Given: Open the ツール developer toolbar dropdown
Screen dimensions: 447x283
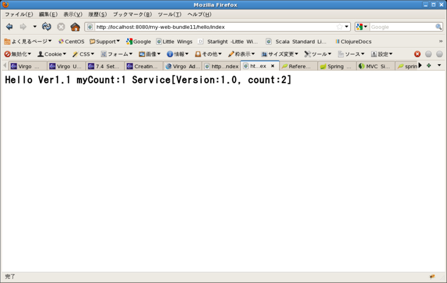Looking at the screenshot, I should point(318,54).
